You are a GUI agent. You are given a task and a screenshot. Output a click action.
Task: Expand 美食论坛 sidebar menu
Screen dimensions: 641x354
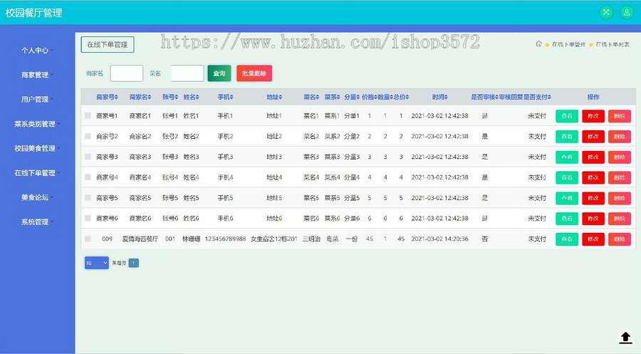[37, 197]
